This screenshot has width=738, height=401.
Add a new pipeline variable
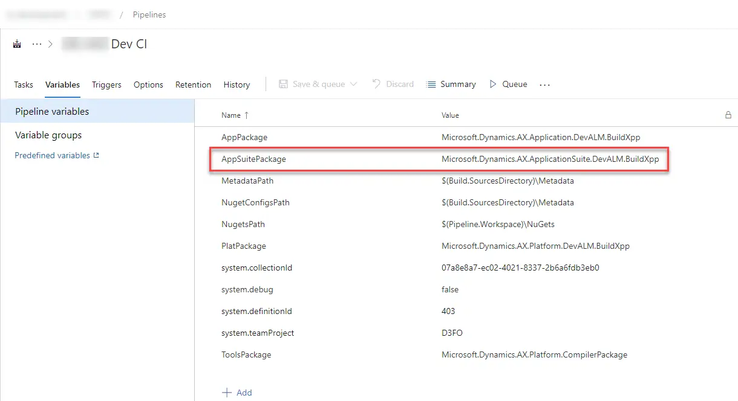237,393
